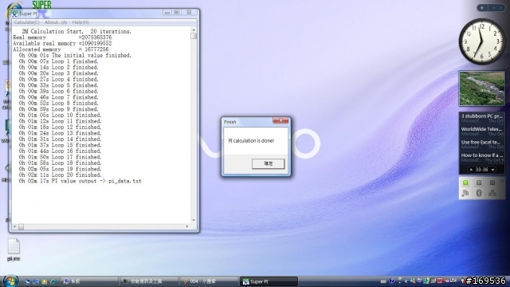Click the middle gray switch gadget icon
The image size is (510, 287).
tap(479, 183)
